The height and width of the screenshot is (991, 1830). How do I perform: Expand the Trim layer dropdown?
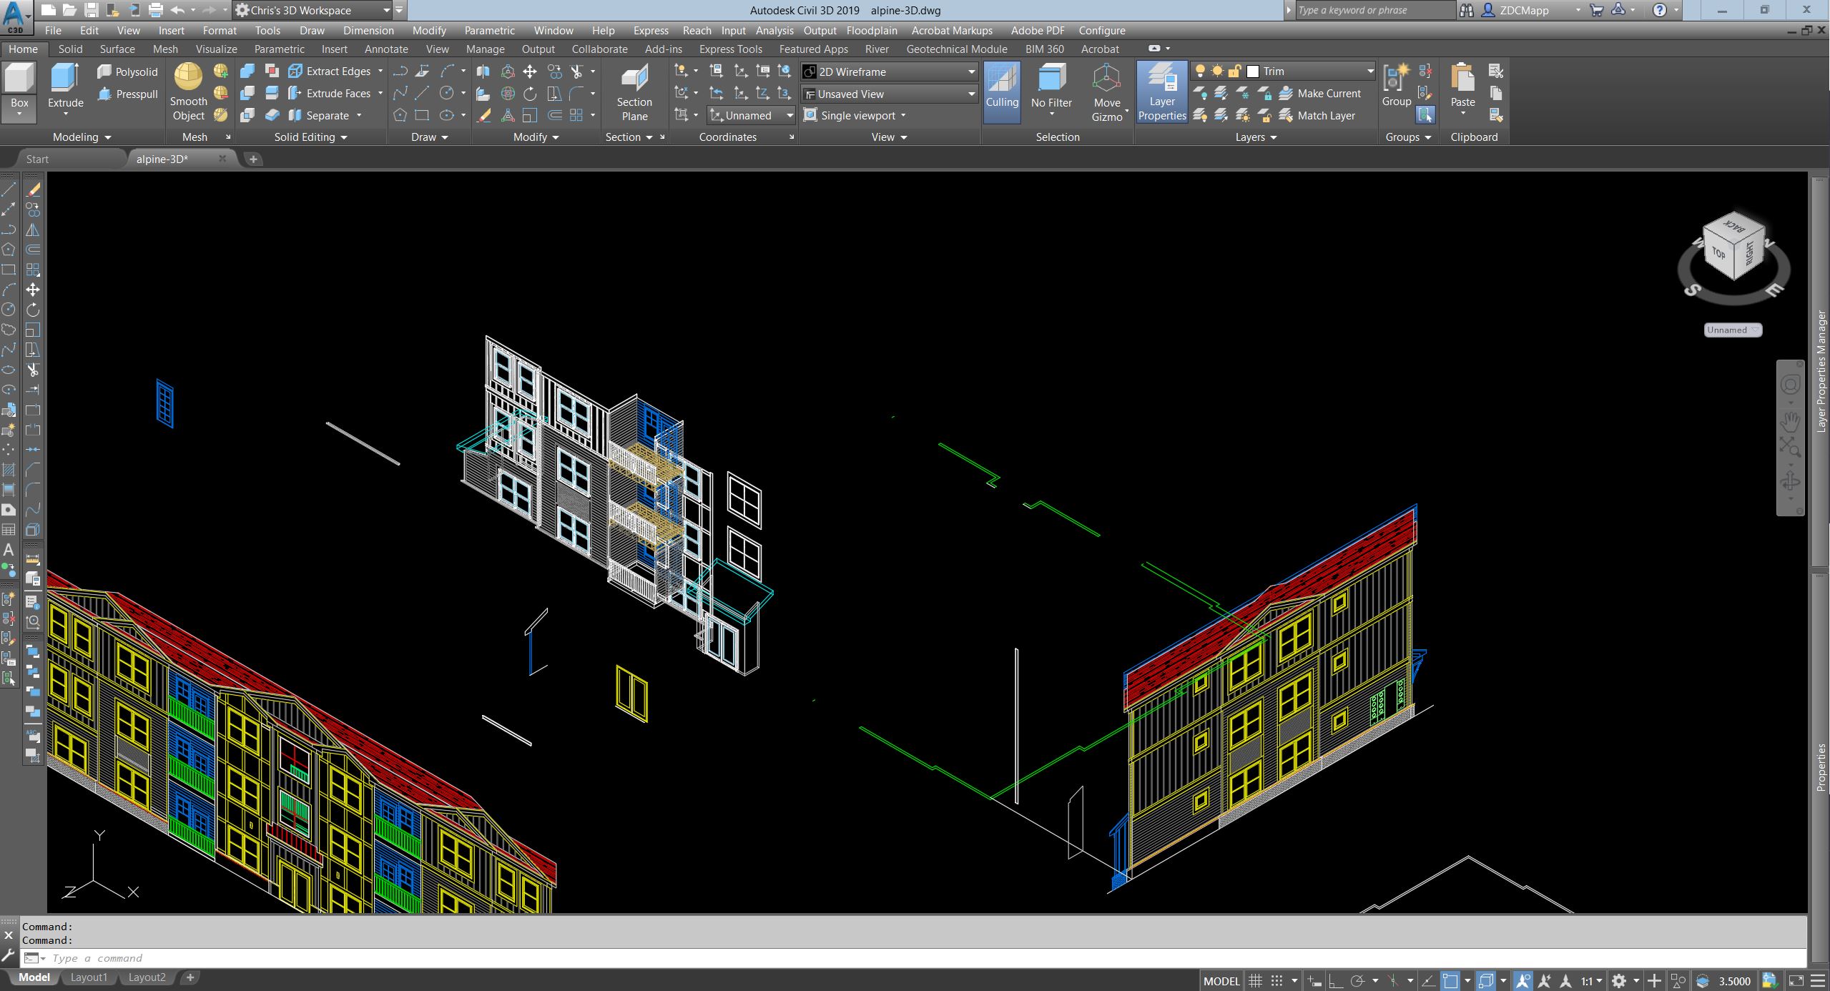(1369, 72)
